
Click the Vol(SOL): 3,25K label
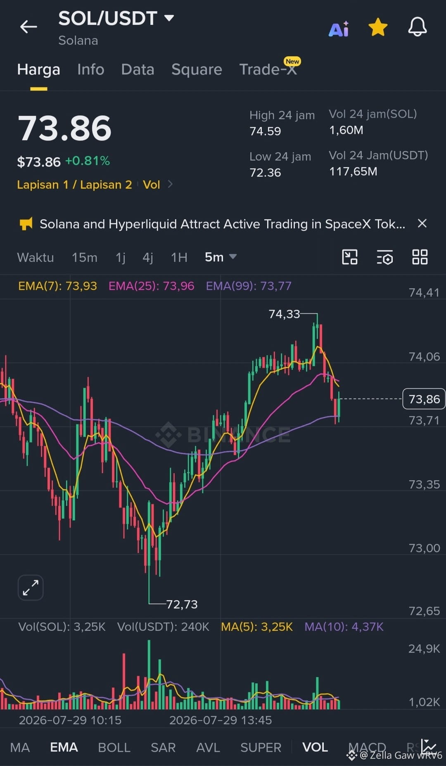(x=62, y=627)
